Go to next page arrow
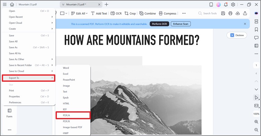 coord(256,90)
